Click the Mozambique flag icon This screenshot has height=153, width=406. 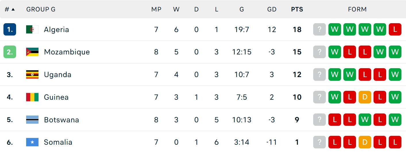coord(32,52)
